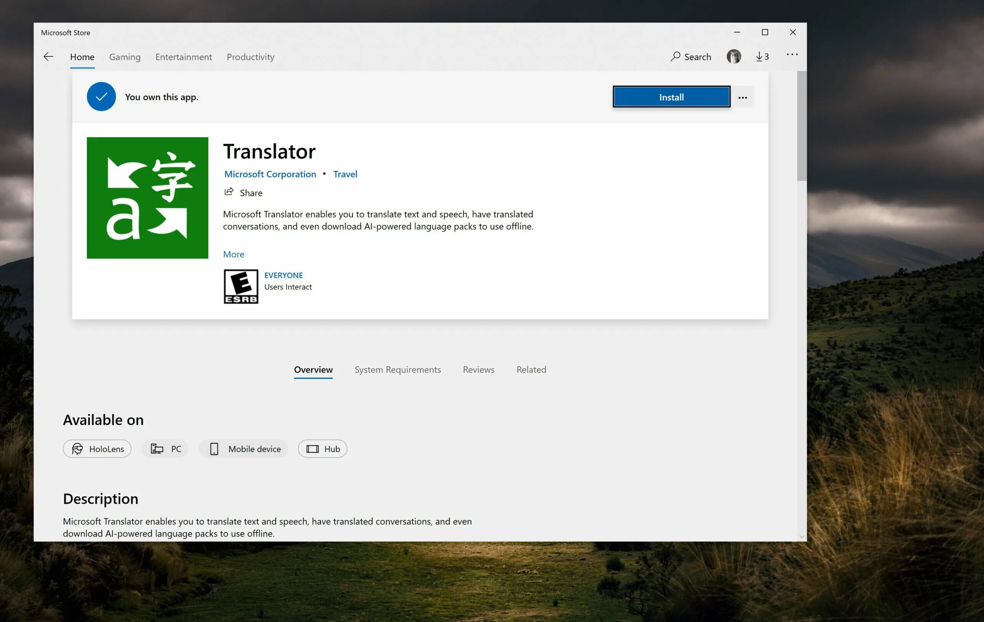Screen dimensions: 984x622
Task: Click the Travel category link
Action: (345, 174)
